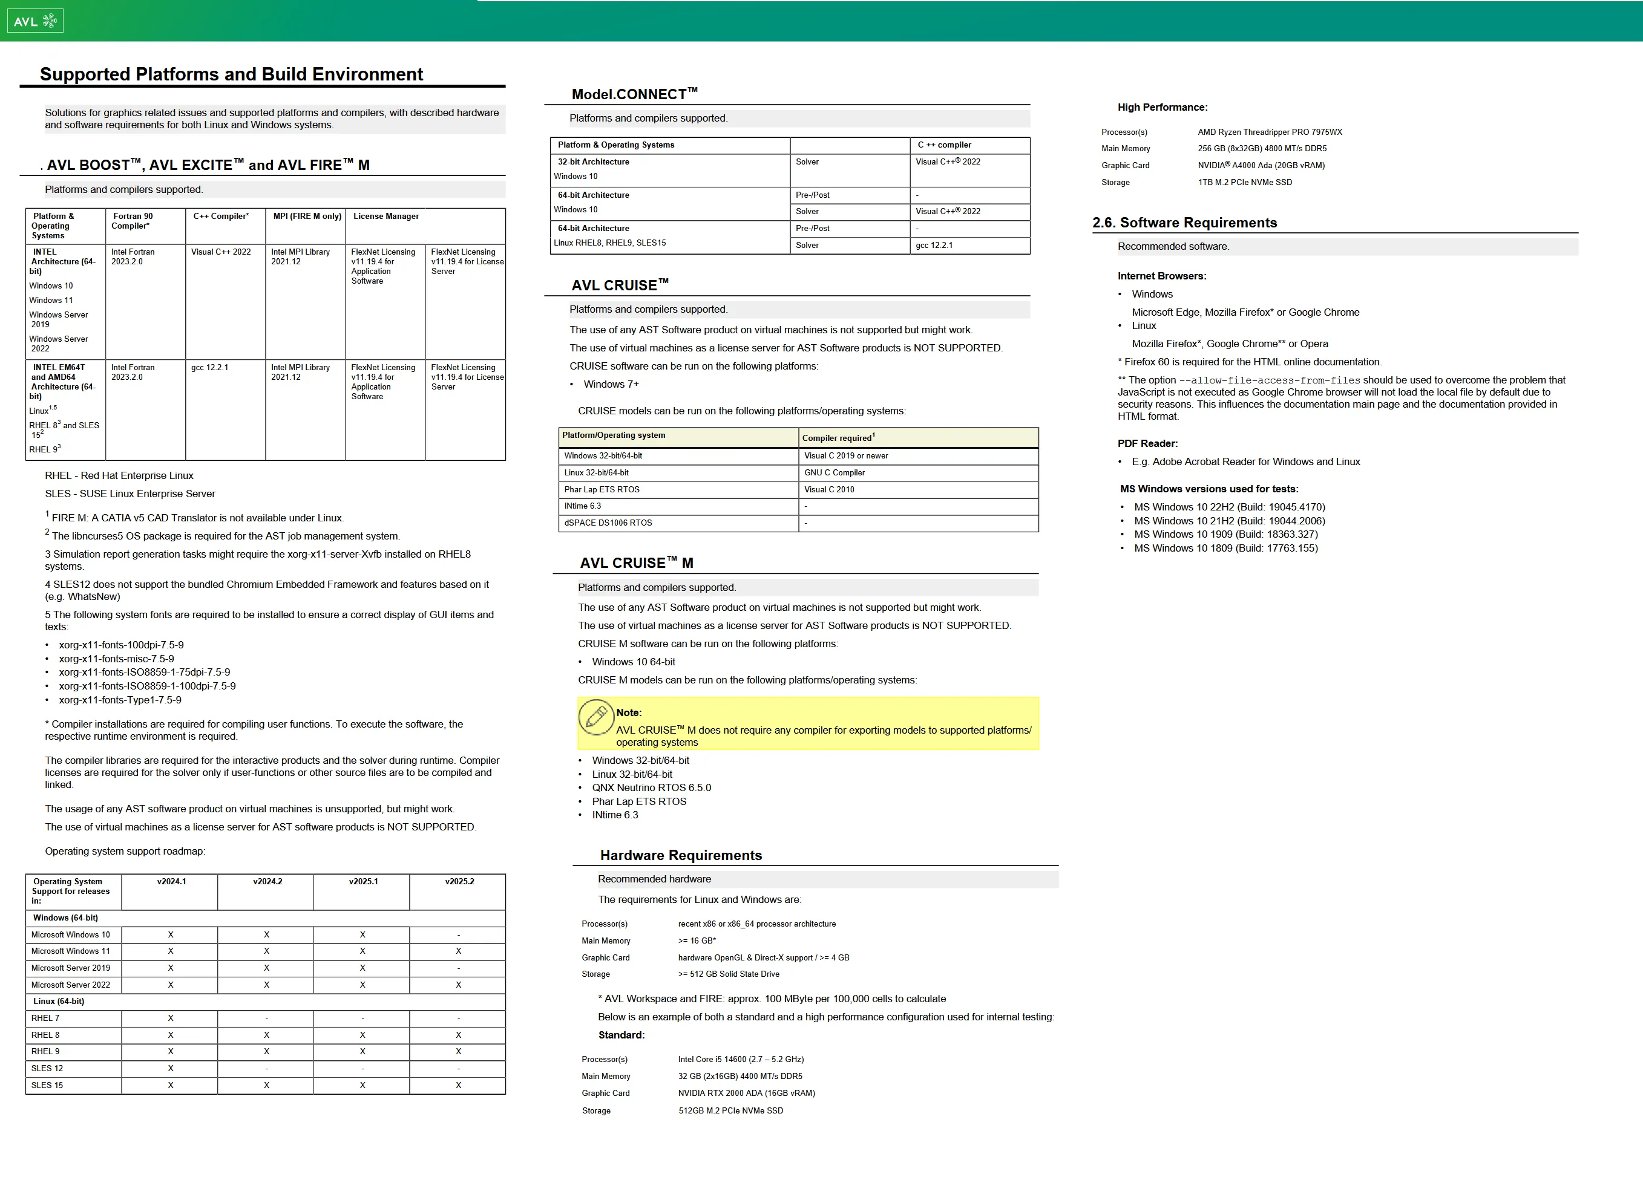Click 'AMD Ryzen Threadripper PRO 7975WX' value
1643x1180 pixels.
click(x=1269, y=132)
